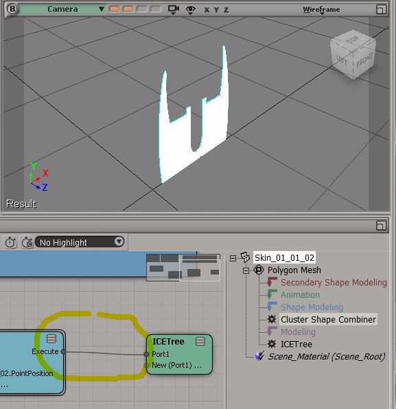
Task: Collapse the Polygon Mesh tree node
Action: (x=246, y=271)
